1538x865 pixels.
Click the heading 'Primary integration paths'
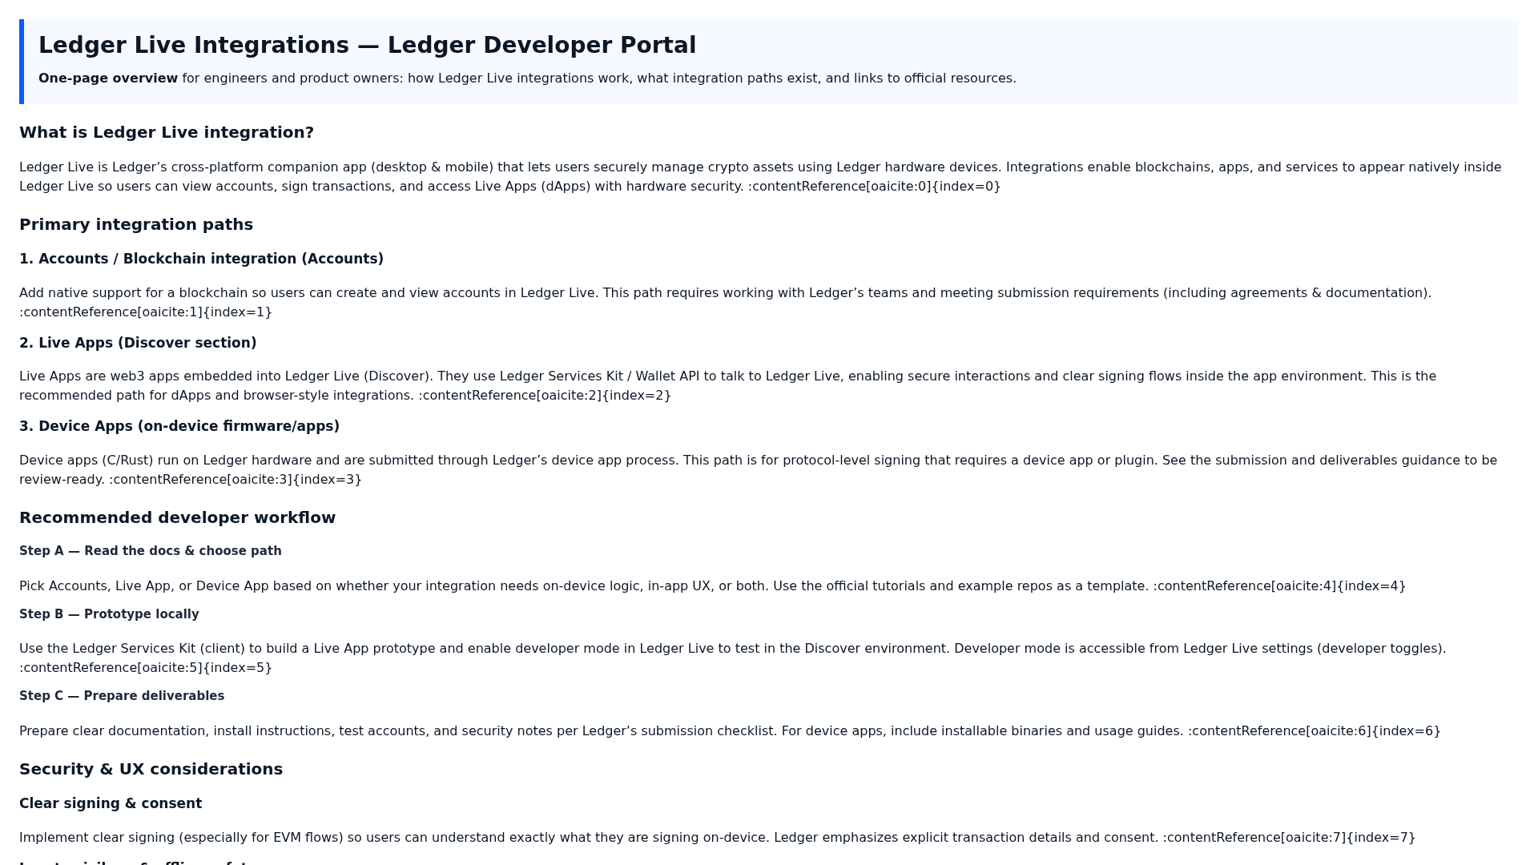[x=136, y=225]
